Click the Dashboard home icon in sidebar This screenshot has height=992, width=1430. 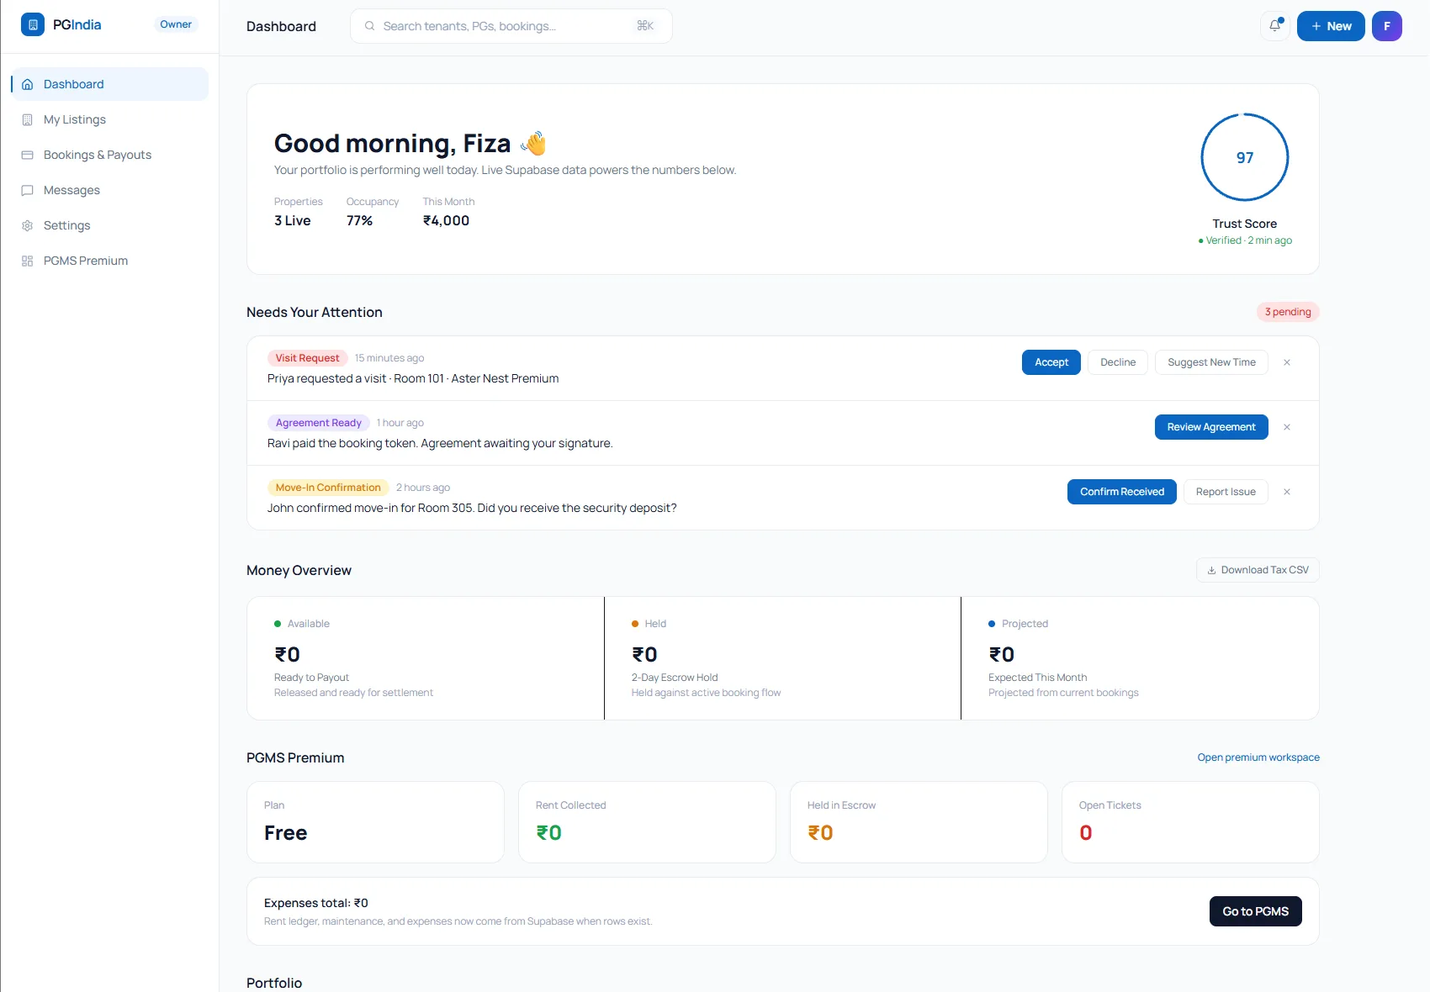[x=28, y=84]
